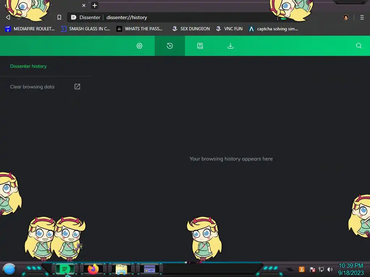The height and width of the screenshot is (277, 370).
Task: Open WHATS THE PASS... bookmark
Action: click(139, 29)
